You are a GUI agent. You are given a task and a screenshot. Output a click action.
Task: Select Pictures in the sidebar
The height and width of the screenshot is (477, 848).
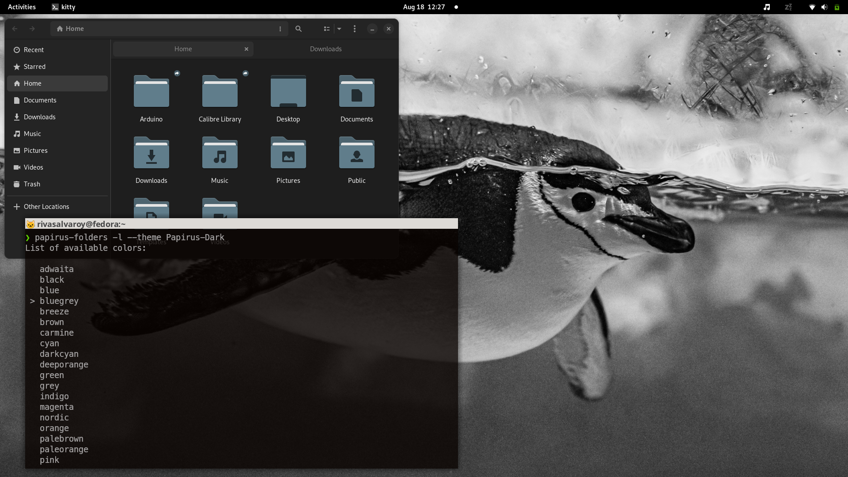click(57, 151)
